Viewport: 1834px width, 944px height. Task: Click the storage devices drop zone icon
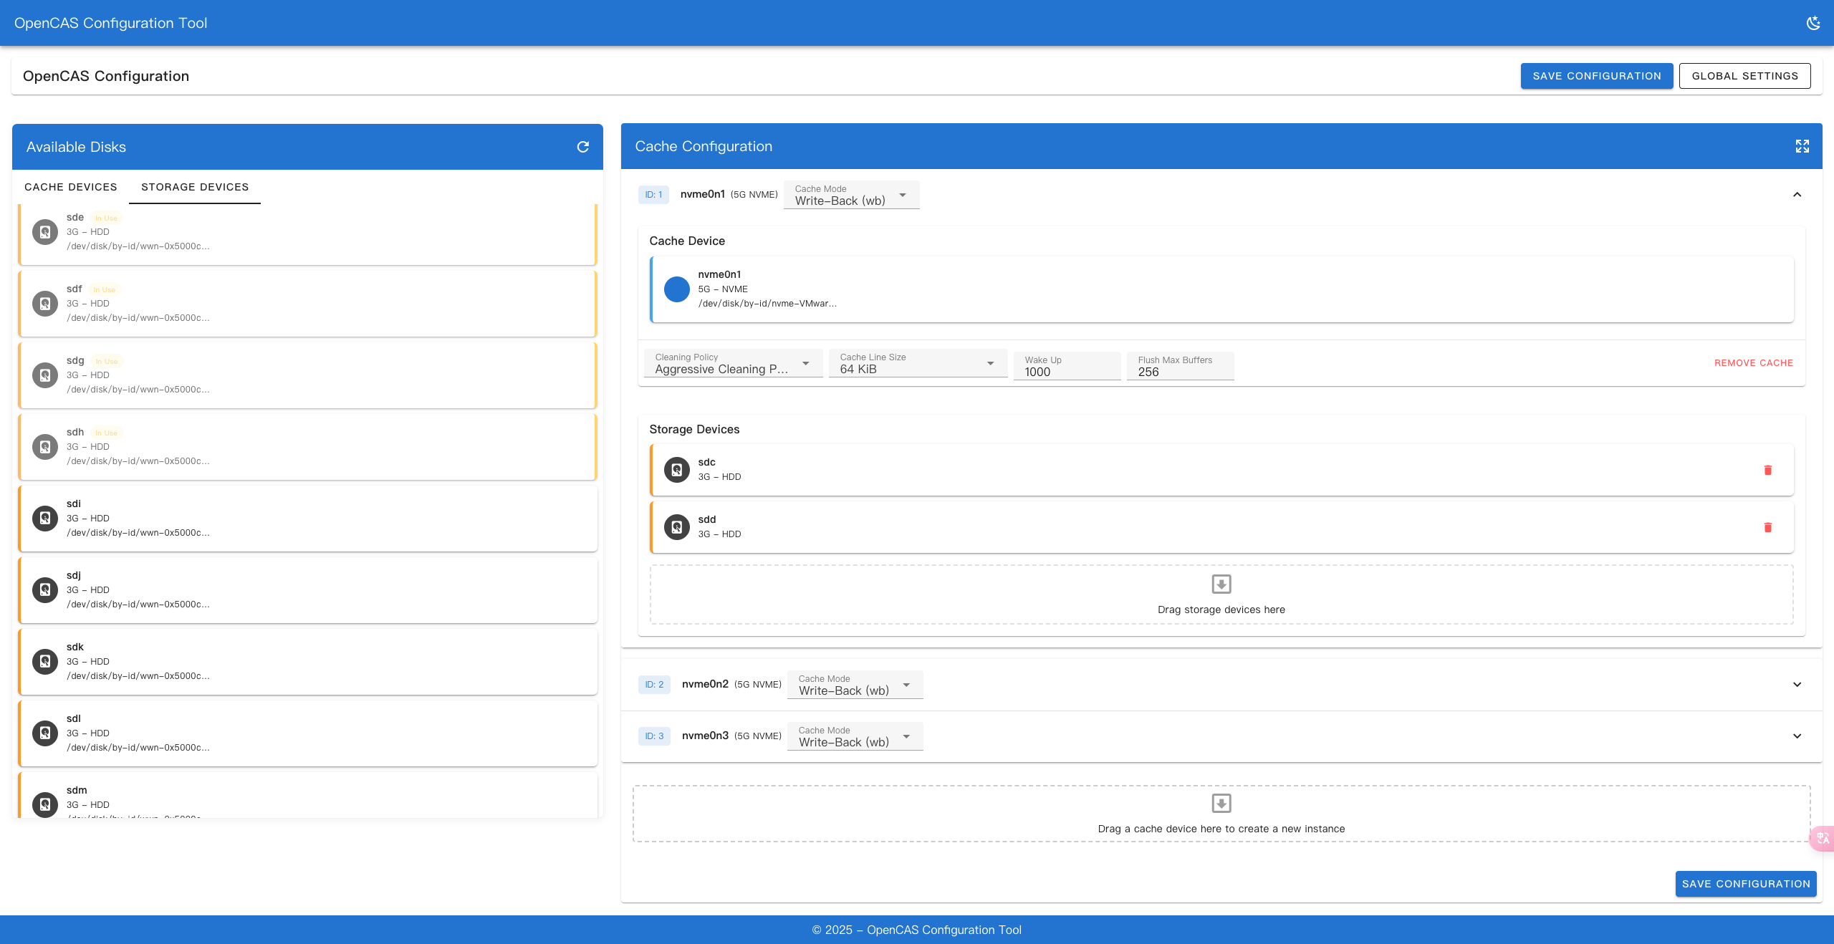click(x=1221, y=584)
